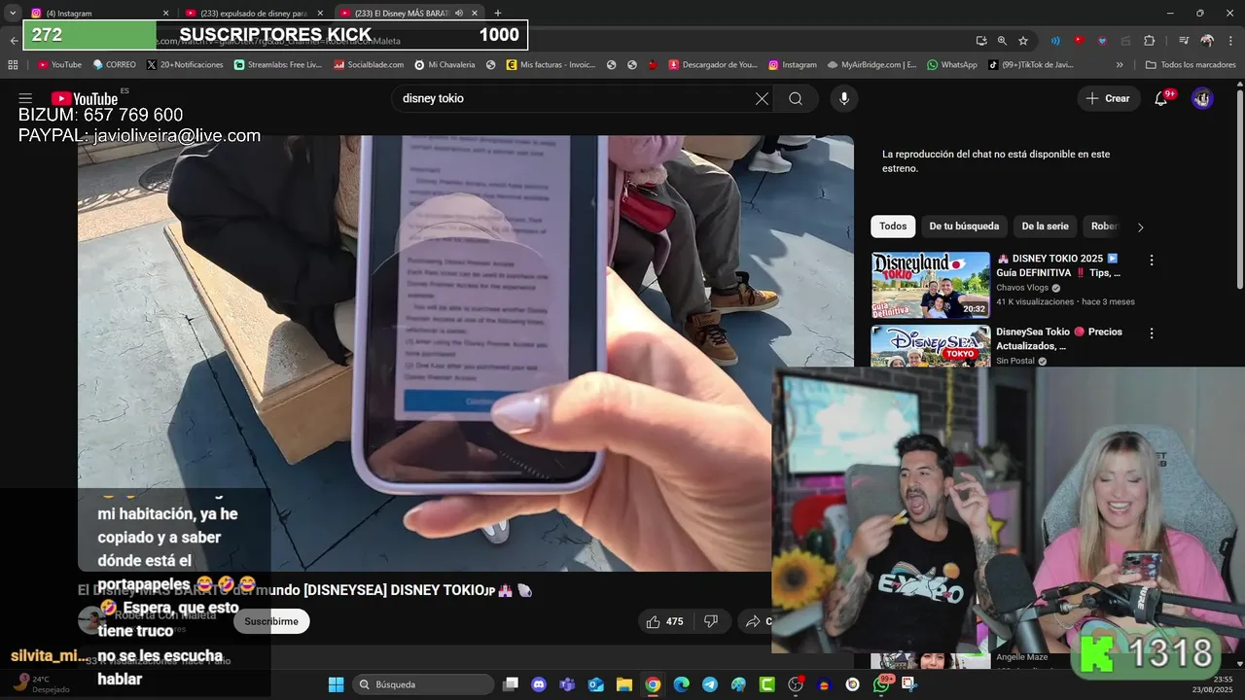The height and width of the screenshot is (700, 1245).
Task: Open YouTube account avatar menu
Action: click(x=1202, y=98)
